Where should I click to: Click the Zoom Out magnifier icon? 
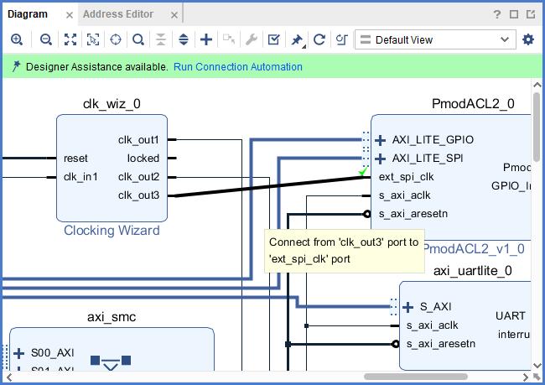coord(46,39)
